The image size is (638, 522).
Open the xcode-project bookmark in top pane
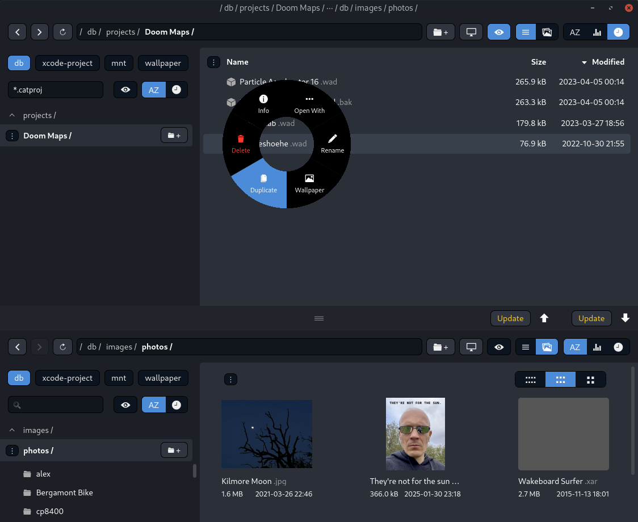pyautogui.click(x=67, y=63)
